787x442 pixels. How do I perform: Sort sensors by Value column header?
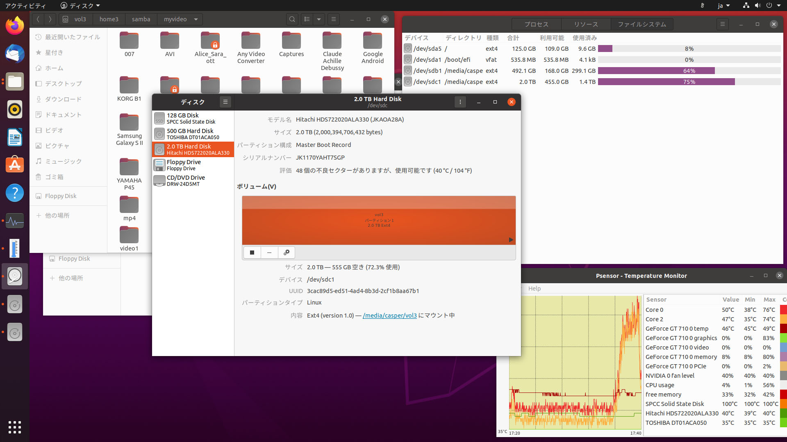[x=730, y=300]
